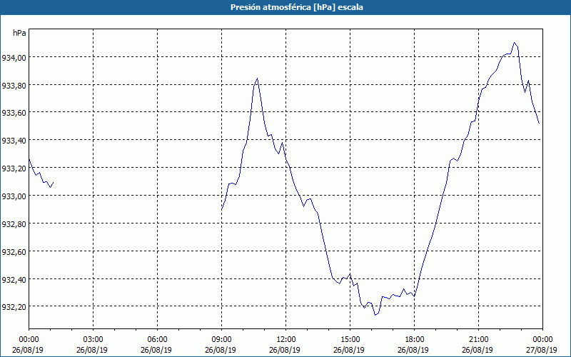571x357 pixels.
Task: Click the 932,60 y-axis label
Action: coord(14,251)
